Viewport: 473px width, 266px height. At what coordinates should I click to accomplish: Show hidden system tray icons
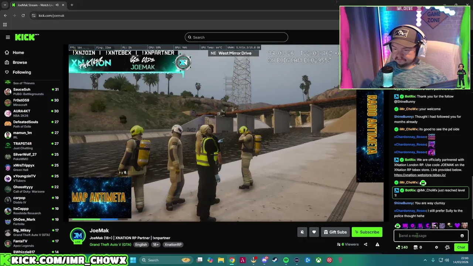[425, 260]
